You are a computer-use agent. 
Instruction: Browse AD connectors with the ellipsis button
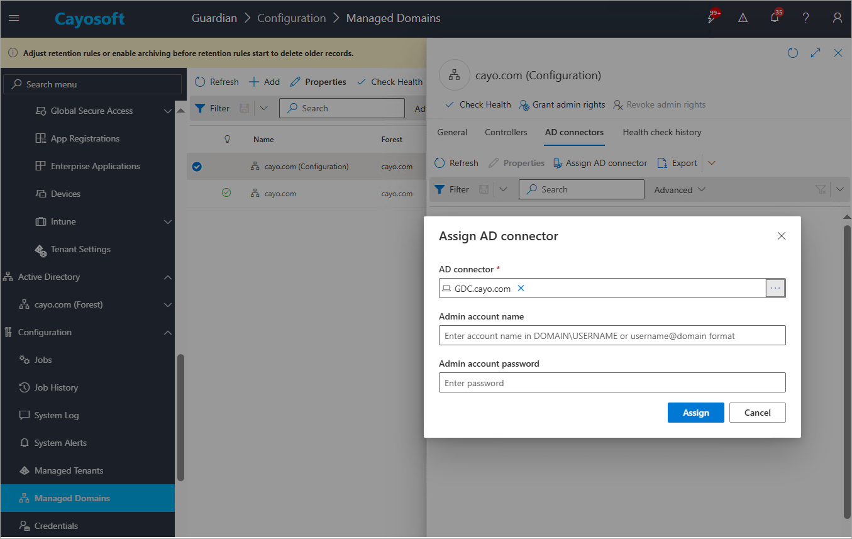tap(775, 288)
